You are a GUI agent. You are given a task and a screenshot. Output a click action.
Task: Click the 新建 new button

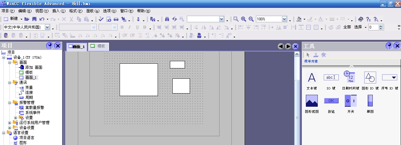11,19
